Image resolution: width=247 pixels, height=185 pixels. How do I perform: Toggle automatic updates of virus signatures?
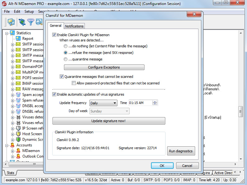(x=54, y=94)
